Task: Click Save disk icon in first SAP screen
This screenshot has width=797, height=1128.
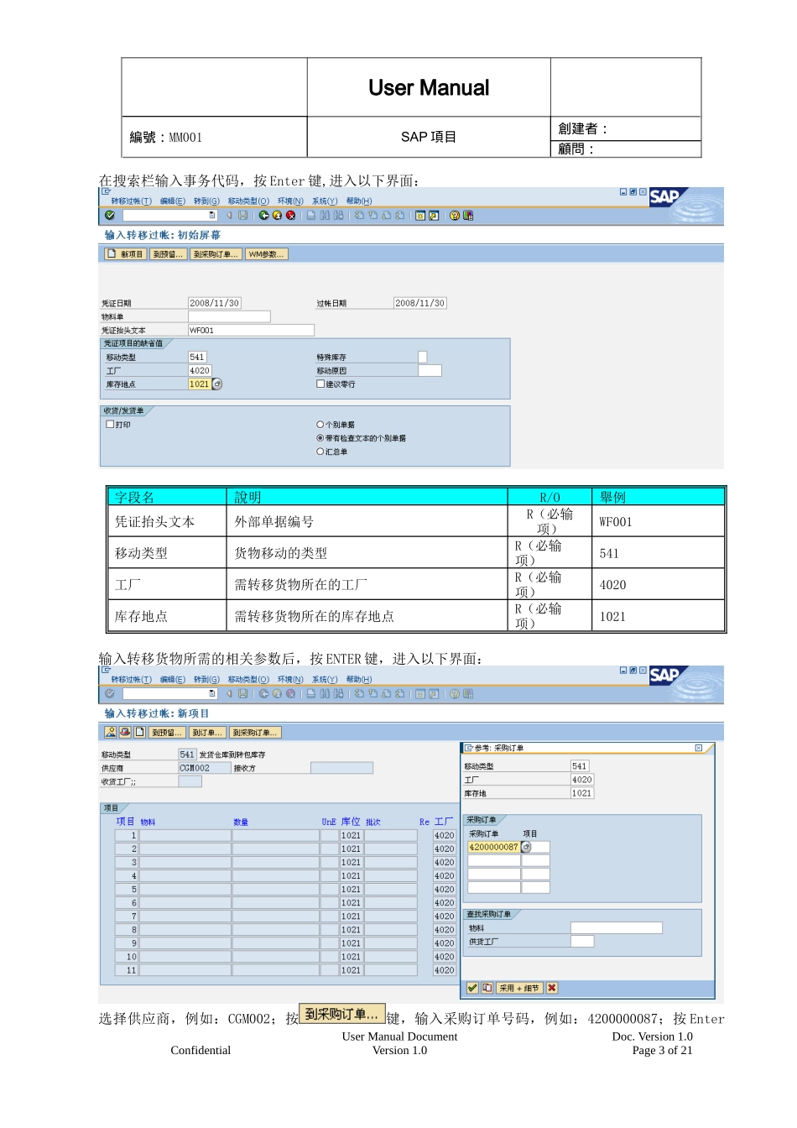Action: tap(243, 216)
